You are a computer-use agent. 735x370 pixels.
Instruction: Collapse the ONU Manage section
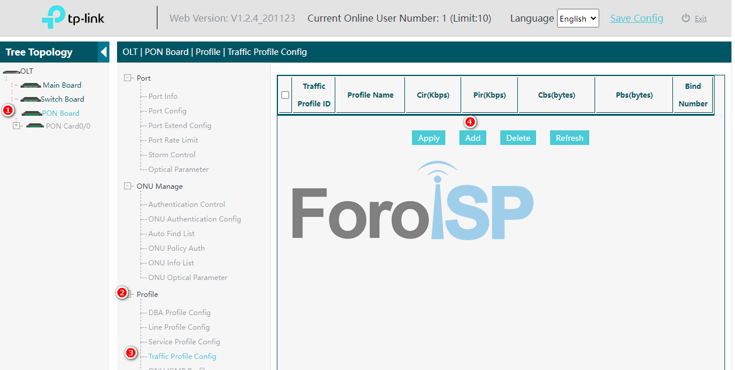(x=128, y=186)
